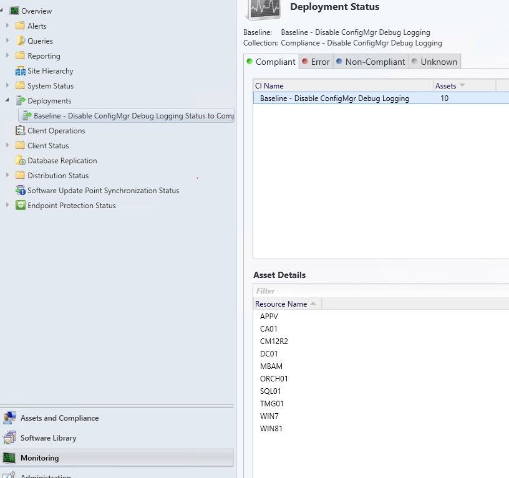Click the Alerts folder icon
The image size is (509, 478).
tap(20, 26)
